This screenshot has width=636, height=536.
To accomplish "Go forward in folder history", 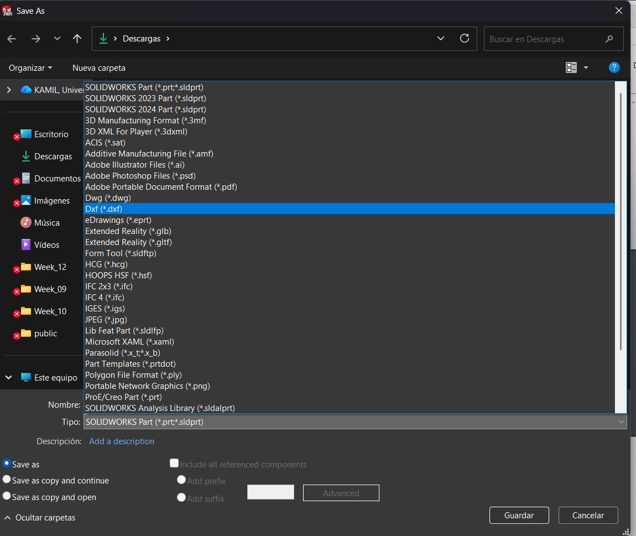I will tap(36, 39).
